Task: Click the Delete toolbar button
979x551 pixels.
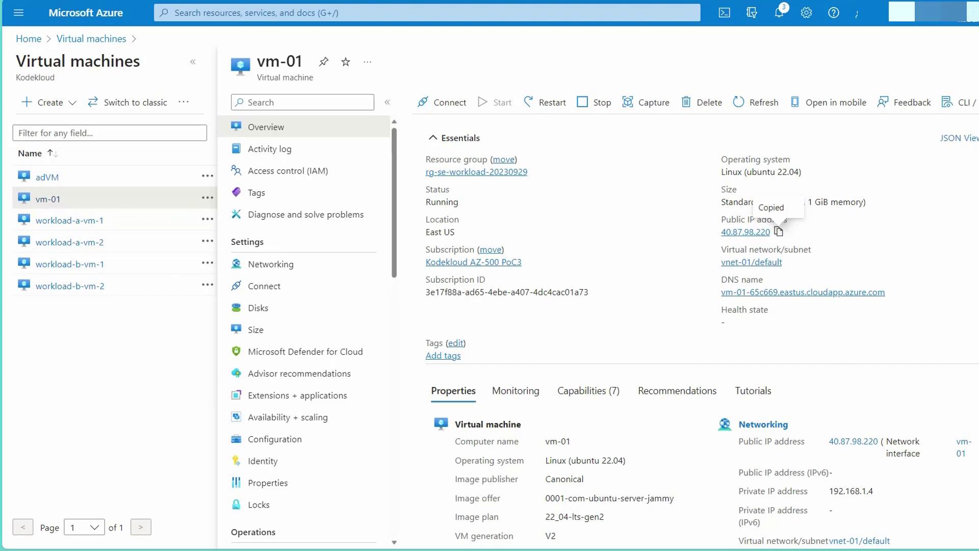Action: click(702, 102)
